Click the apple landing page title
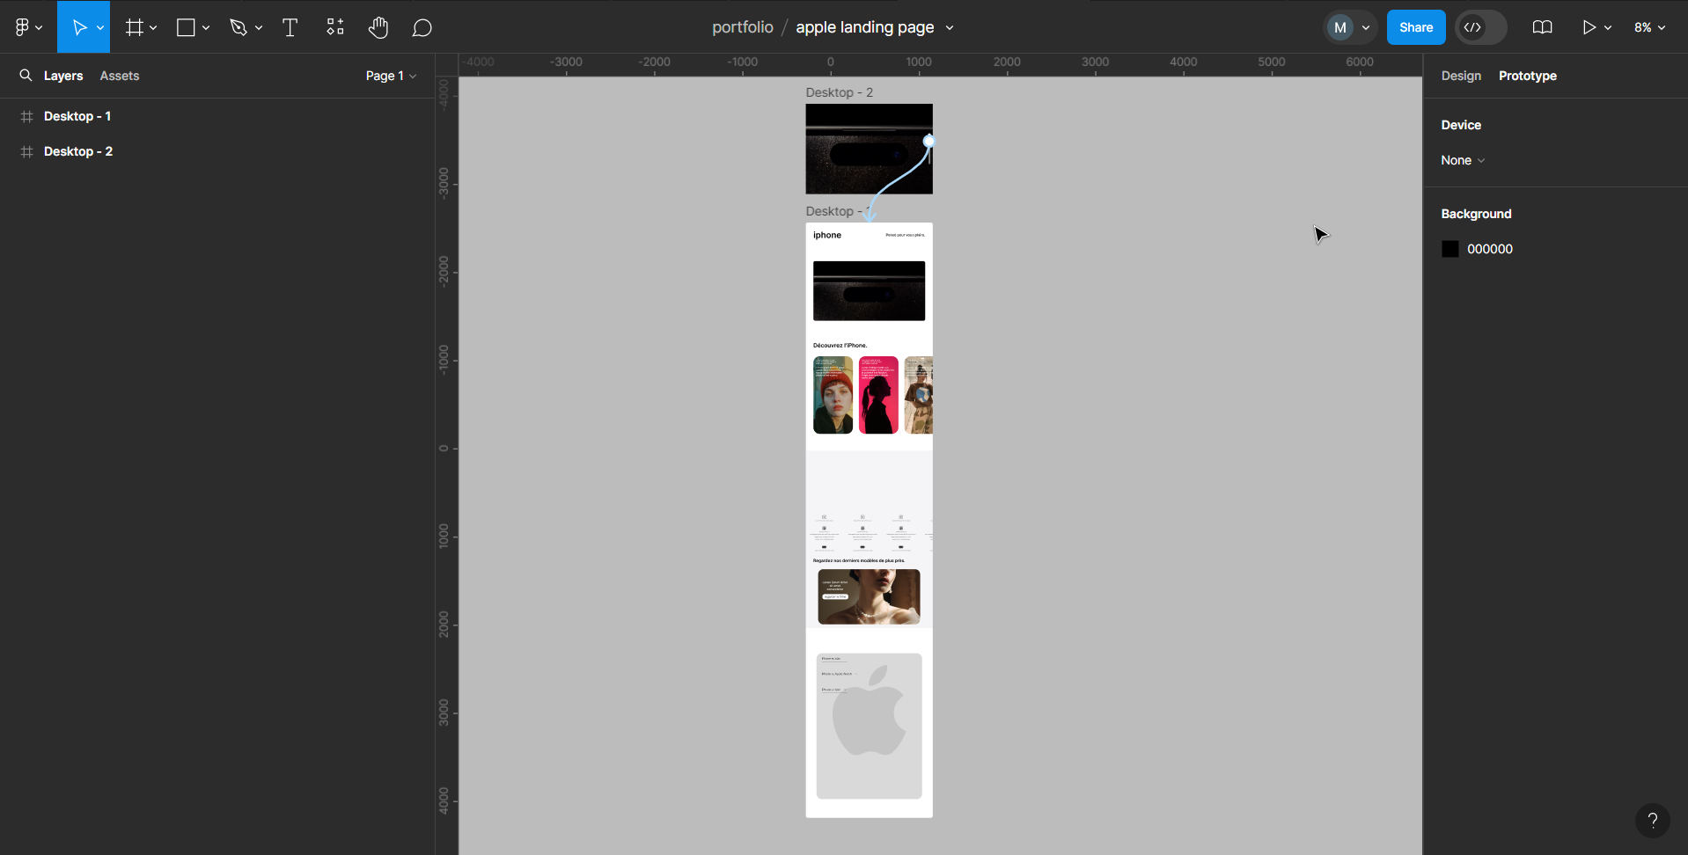Viewport: 1688px width, 855px height. (x=865, y=27)
